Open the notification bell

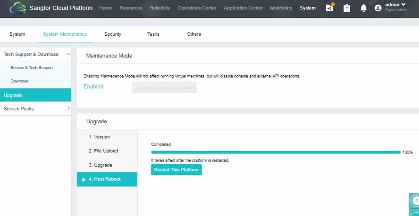pos(363,8)
